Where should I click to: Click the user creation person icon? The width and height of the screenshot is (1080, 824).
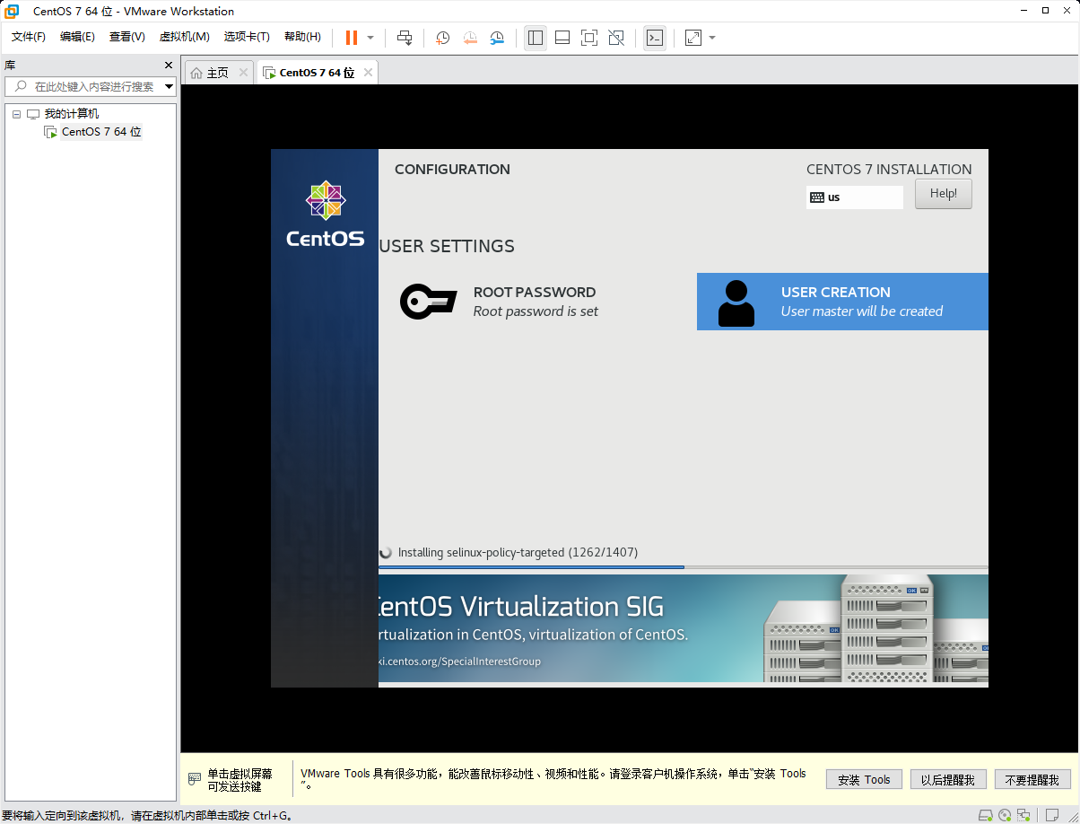pyautogui.click(x=736, y=303)
